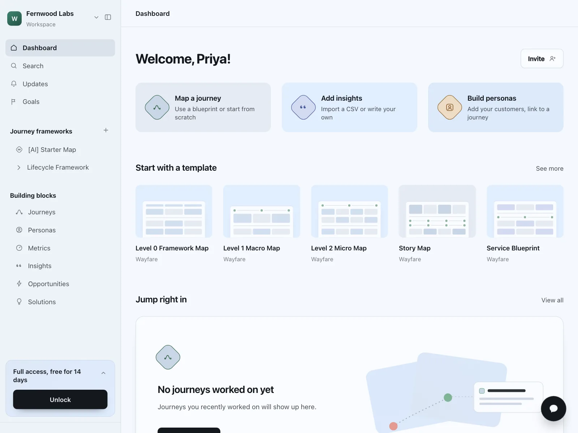
Task: Click the Solutions lightbulb icon
Action: [x=19, y=302]
